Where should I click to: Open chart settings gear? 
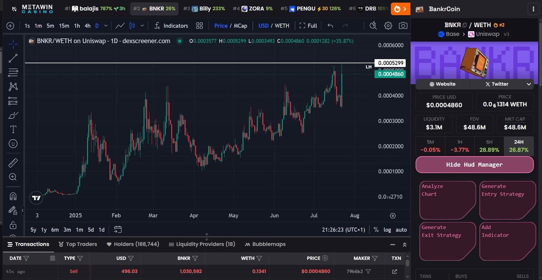pos(388,26)
